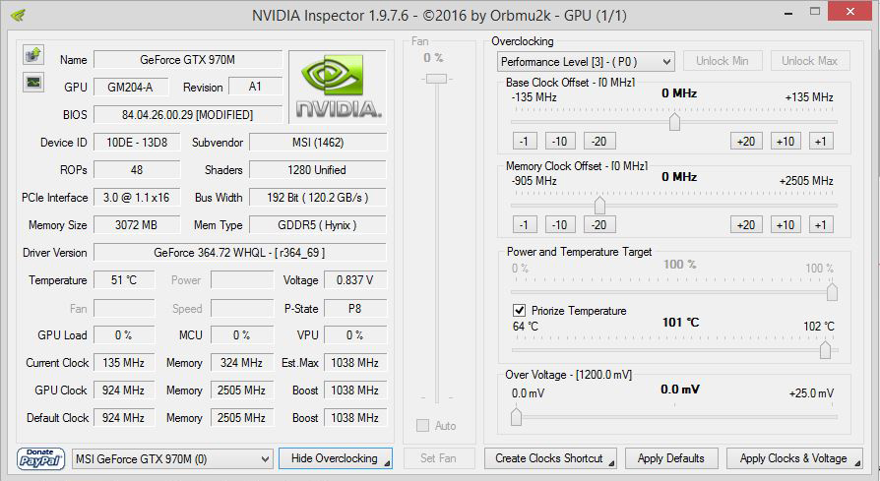Enable the Auto fan checkbox
The height and width of the screenshot is (481, 880).
422,426
